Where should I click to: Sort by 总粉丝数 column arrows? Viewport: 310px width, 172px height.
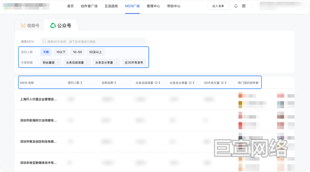115,83
